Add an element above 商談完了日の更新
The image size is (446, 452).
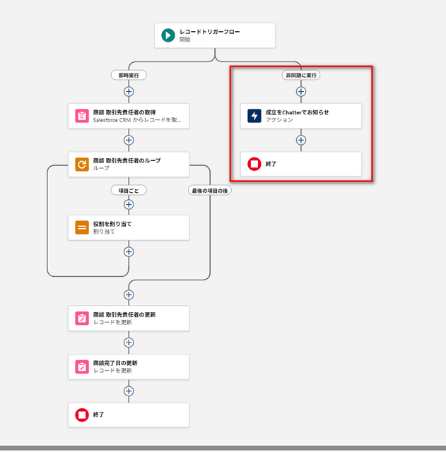[x=129, y=343]
